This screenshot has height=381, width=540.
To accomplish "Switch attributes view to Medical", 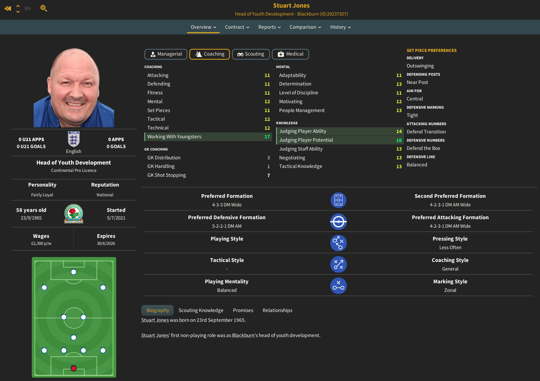I will 290,54.
